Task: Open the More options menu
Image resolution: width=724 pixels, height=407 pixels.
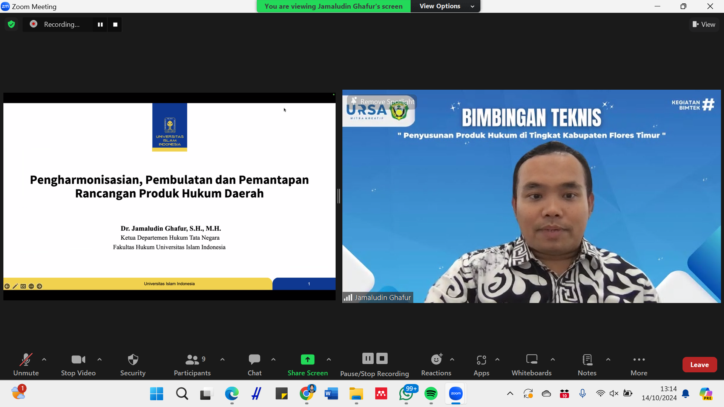Action: 639,360
